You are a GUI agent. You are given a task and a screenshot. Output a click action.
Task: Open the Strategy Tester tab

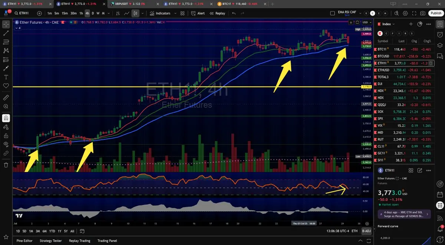coord(50,241)
